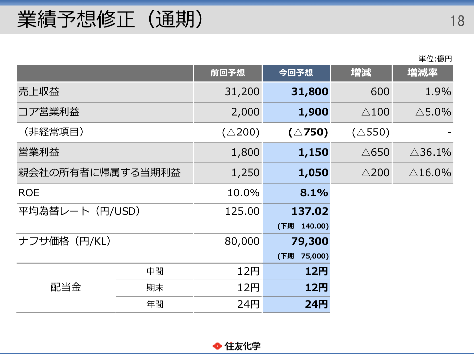Click the bold value 1,150
474x354 pixels.
[313, 152]
